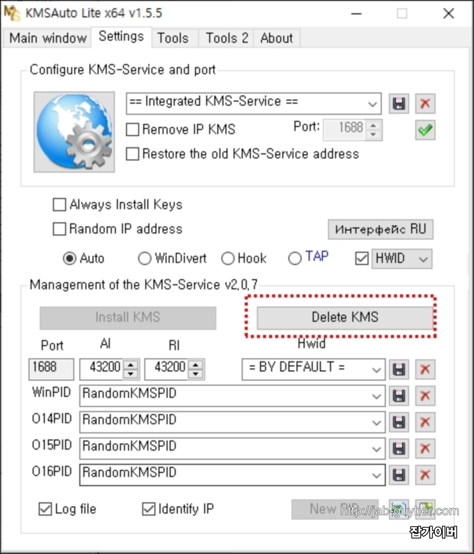Expand the HWID dropdown

click(423, 259)
